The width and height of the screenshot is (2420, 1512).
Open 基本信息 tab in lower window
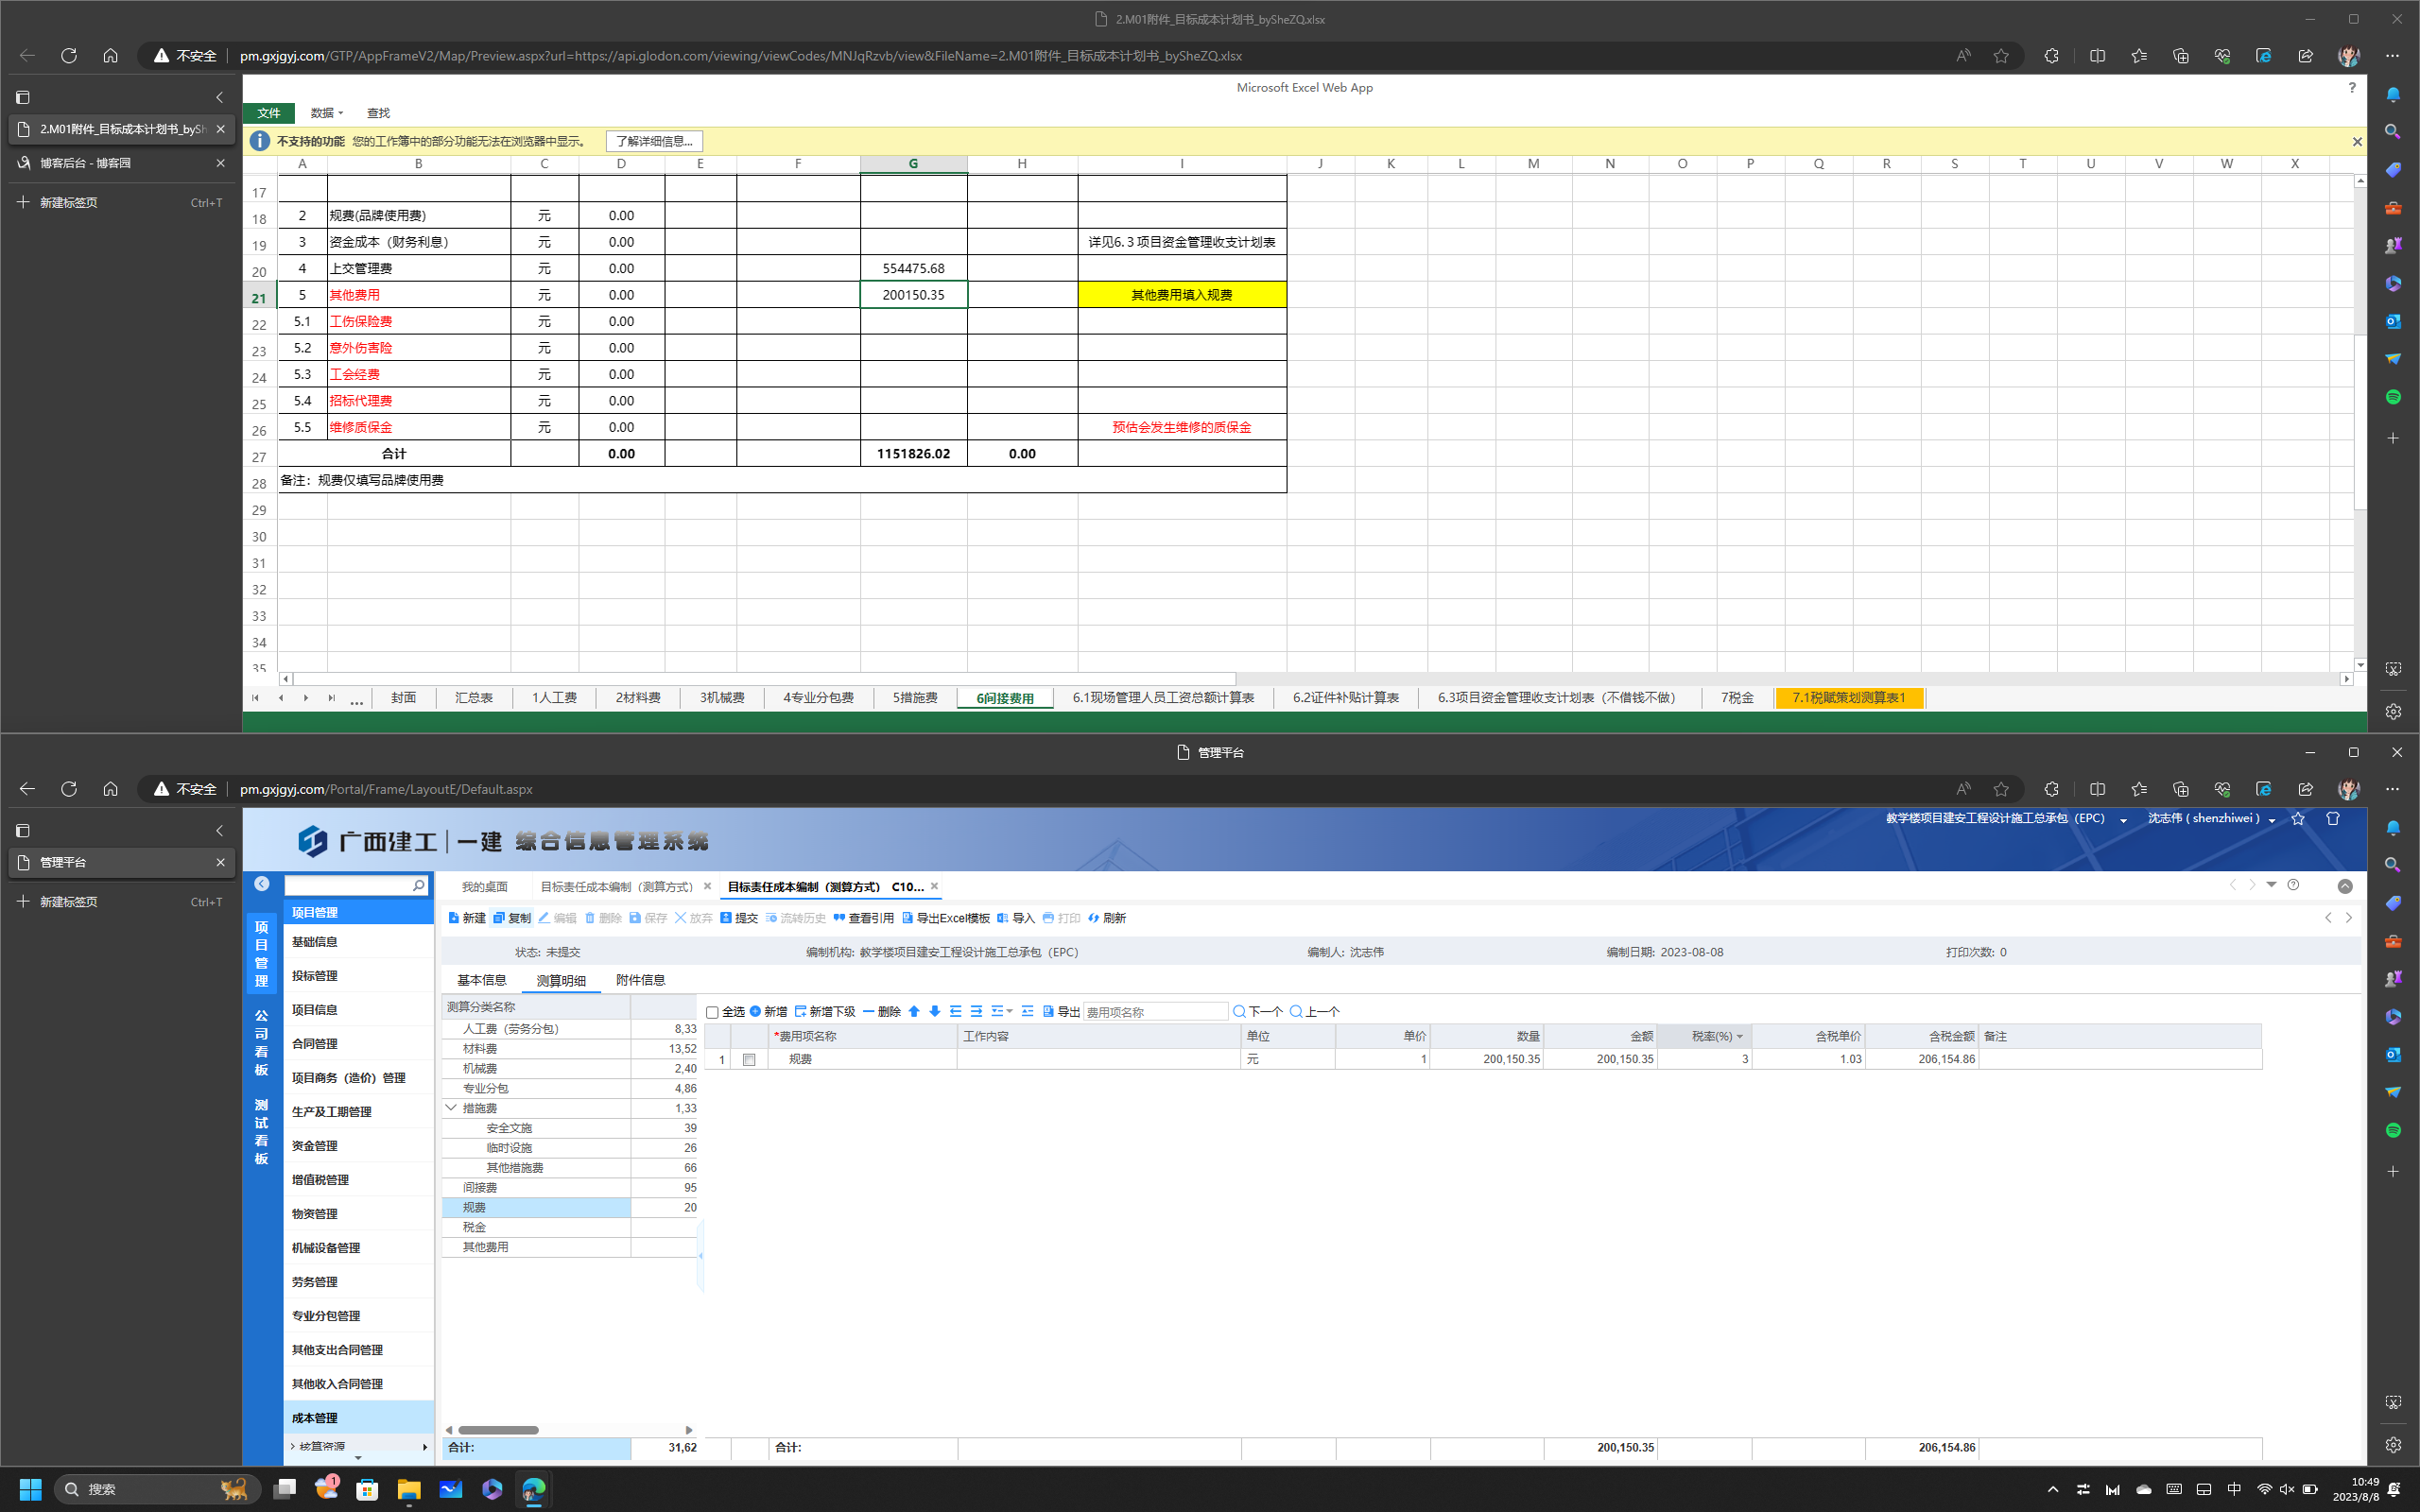click(x=482, y=980)
